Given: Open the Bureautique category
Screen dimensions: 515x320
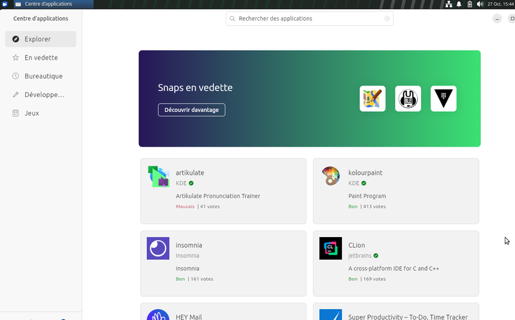Looking at the screenshot, I should pos(41,76).
